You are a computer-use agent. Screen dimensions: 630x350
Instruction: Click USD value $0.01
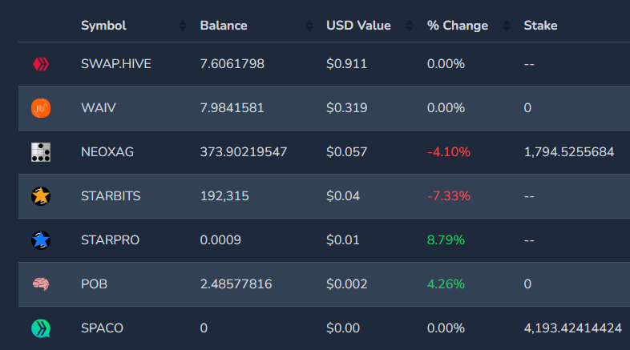tap(343, 240)
